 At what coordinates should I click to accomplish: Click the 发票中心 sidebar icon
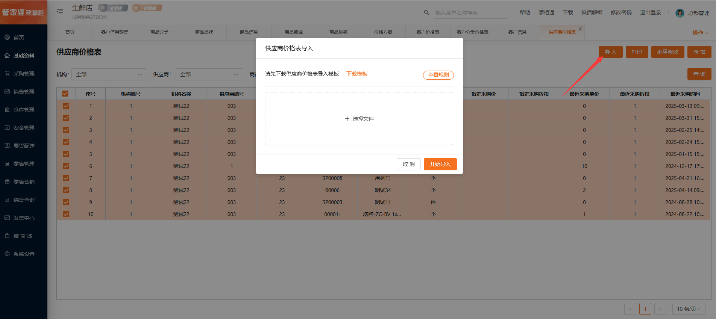[7, 218]
